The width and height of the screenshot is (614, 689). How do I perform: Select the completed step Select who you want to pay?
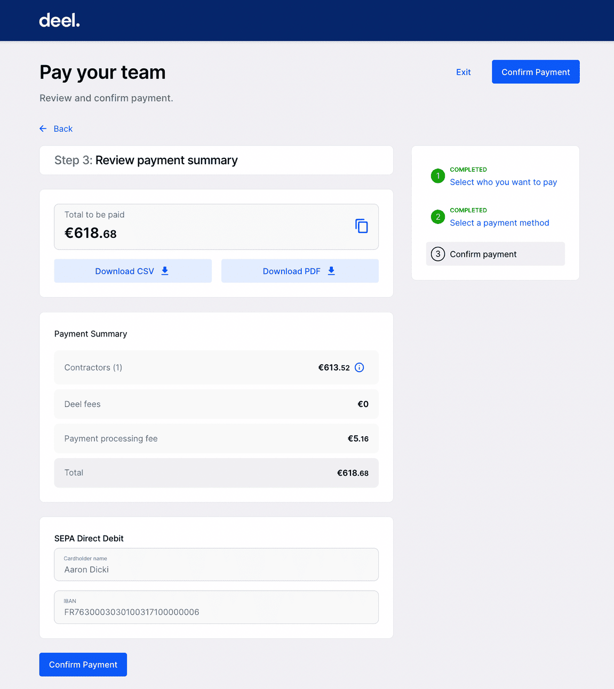(x=503, y=182)
